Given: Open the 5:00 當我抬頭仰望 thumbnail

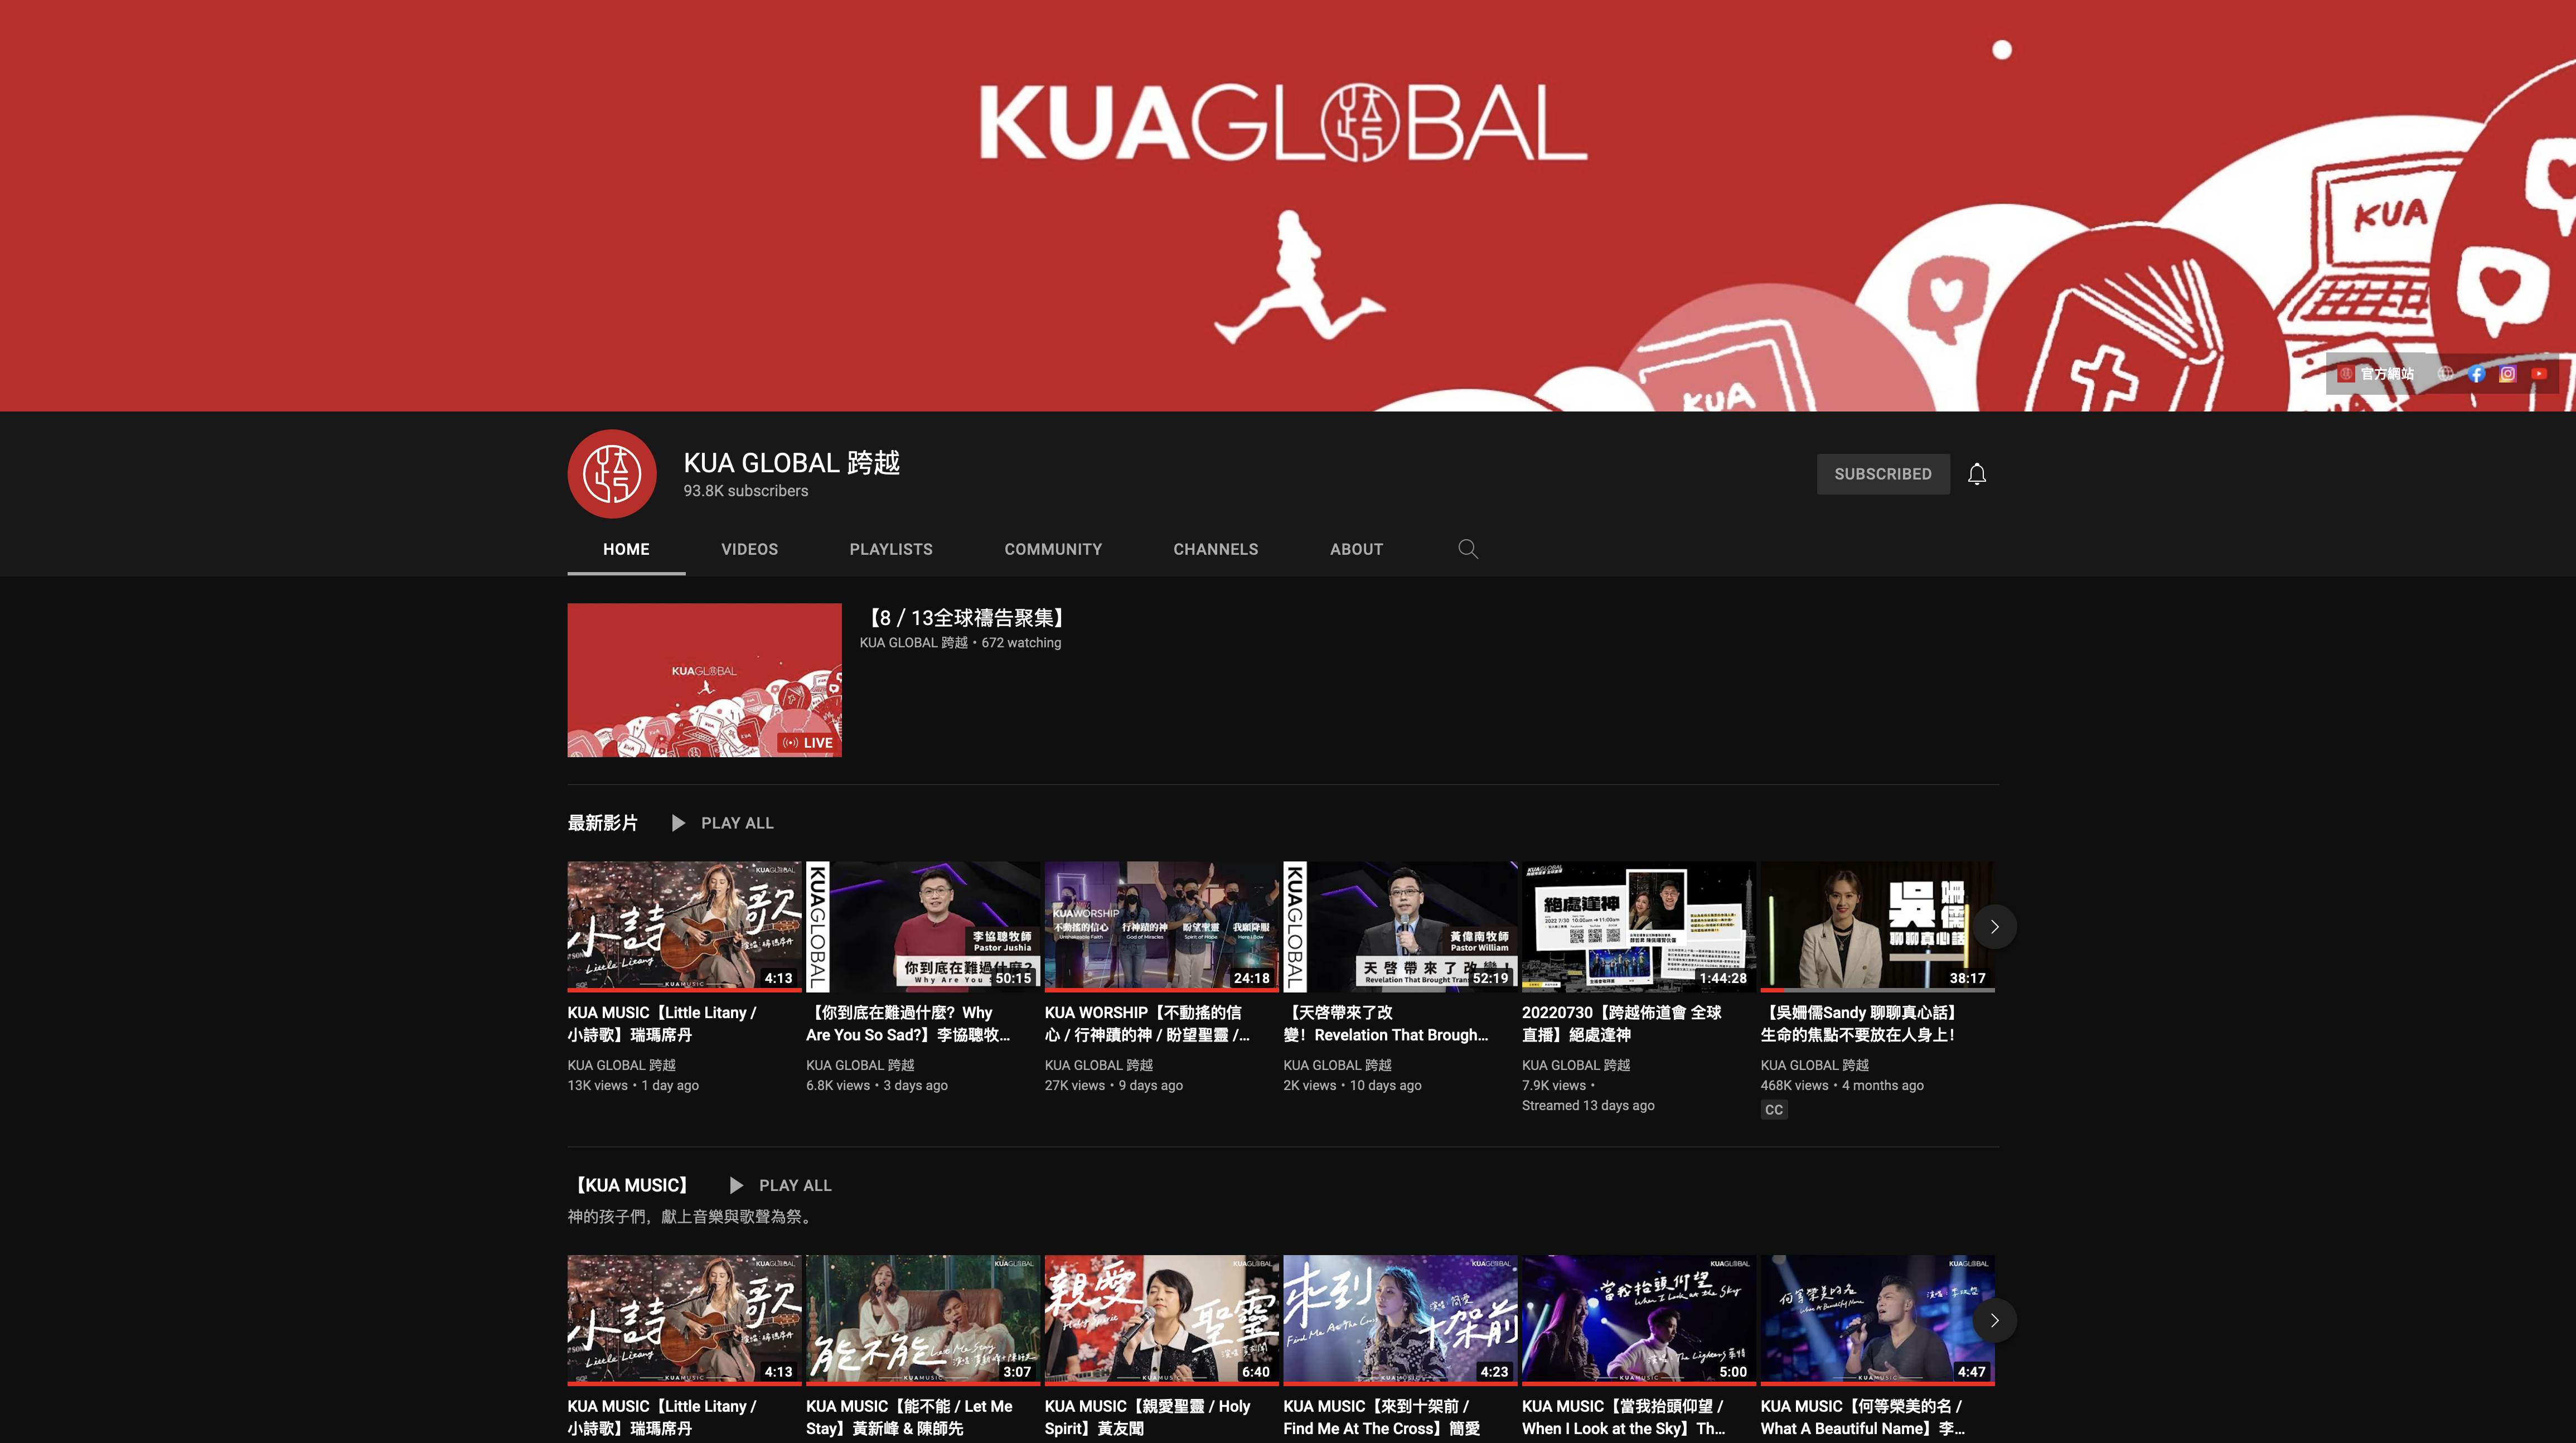Looking at the screenshot, I should point(1639,1321).
